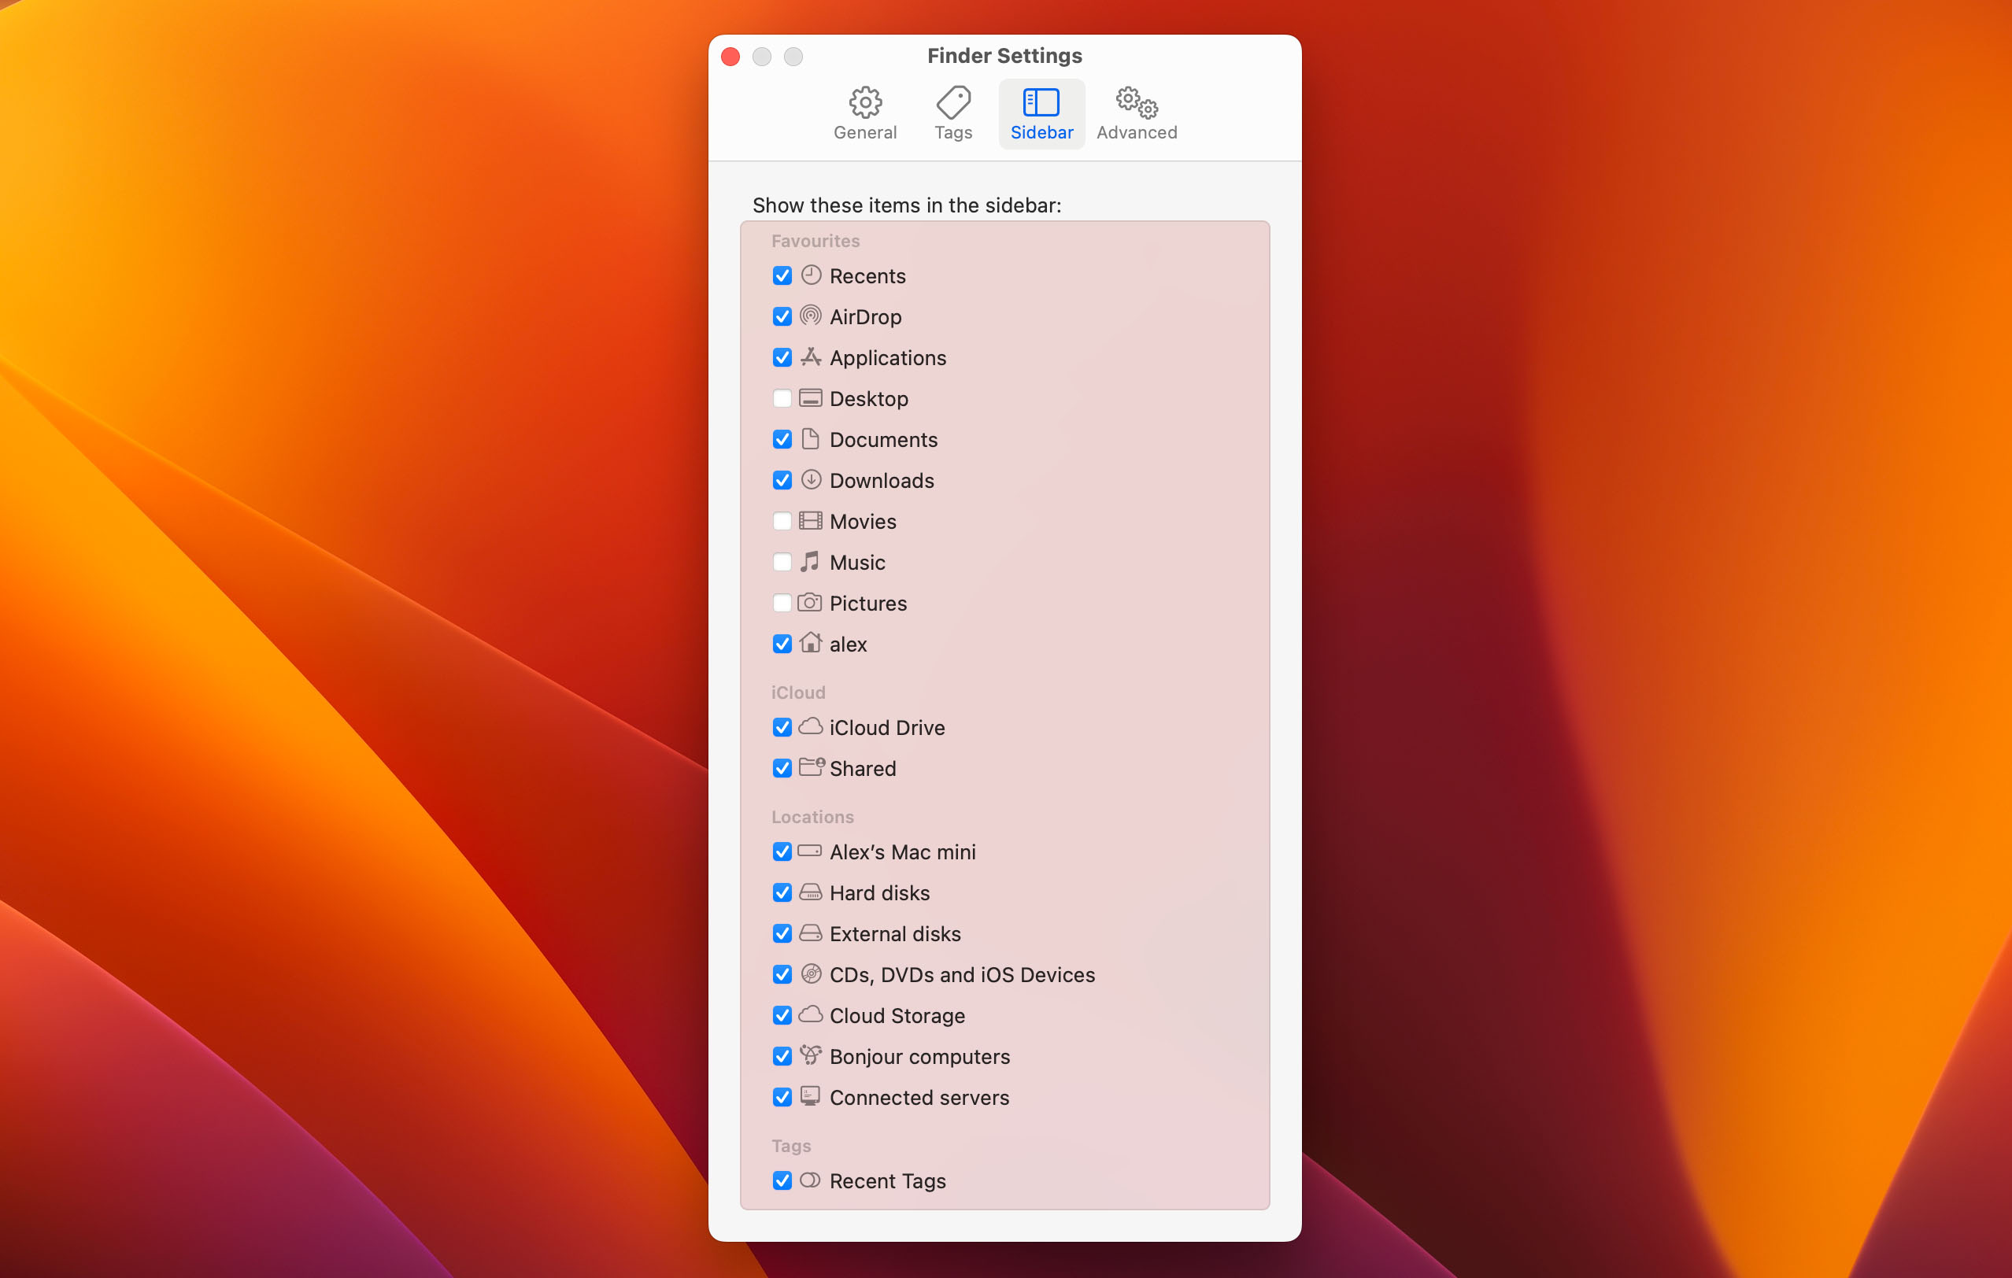Toggle Recent Tags checkbox off
Image resolution: width=2012 pixels, height=1278 pixels.
coord(783,1180)
